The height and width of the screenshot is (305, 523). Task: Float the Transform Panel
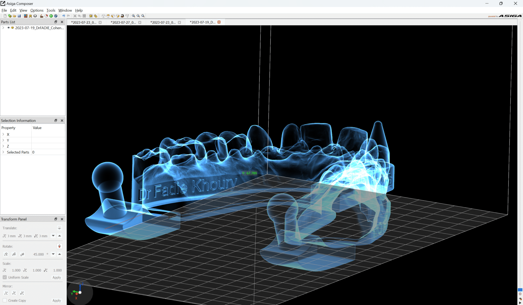point(56,219)
